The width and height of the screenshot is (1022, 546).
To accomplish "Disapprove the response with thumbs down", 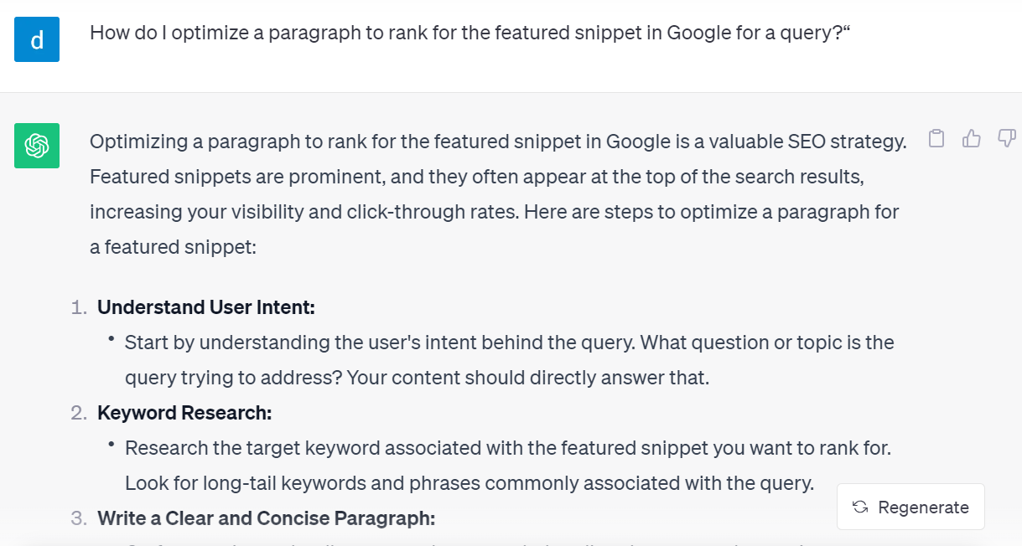I will pos(1005,138).
